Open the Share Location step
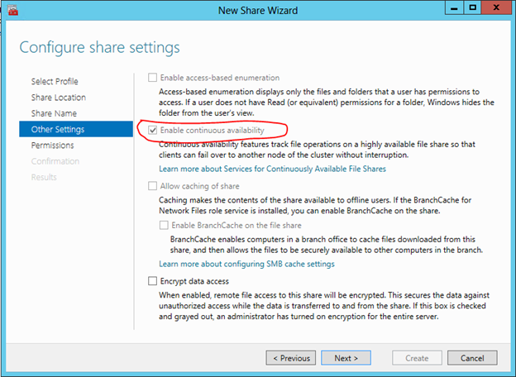 click(58, 98)
